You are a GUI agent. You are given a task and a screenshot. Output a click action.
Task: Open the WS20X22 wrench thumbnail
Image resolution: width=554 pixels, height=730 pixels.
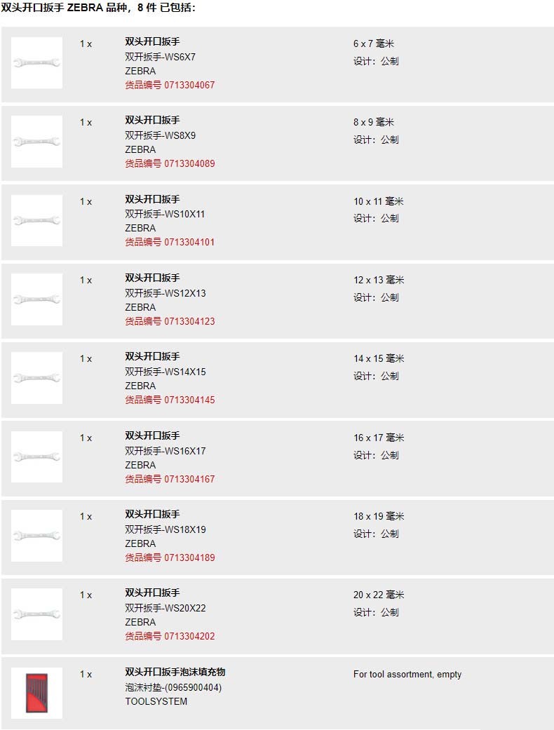pos(36,614)
